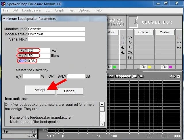Select the yellow plot color swatch
This screenshot has width=184, height=140.
(149, 67)
